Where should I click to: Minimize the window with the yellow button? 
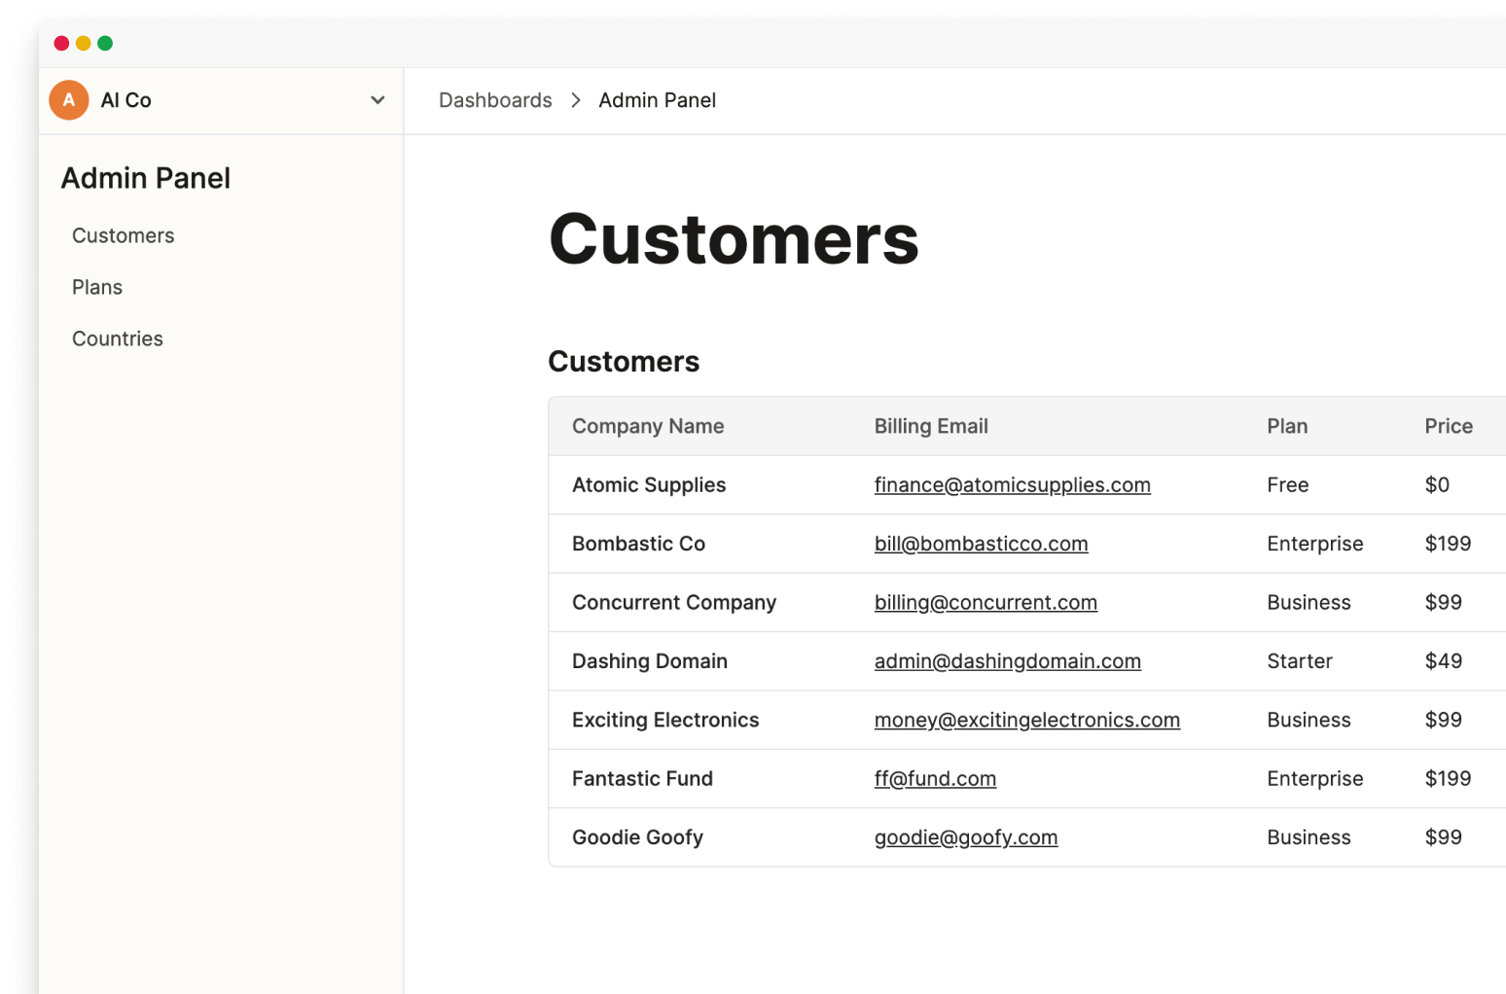(x=84, y=43)
